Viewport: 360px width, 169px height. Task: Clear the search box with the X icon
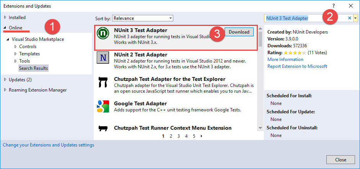click(x=349, y=18)
